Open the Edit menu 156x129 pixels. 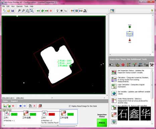8,6
